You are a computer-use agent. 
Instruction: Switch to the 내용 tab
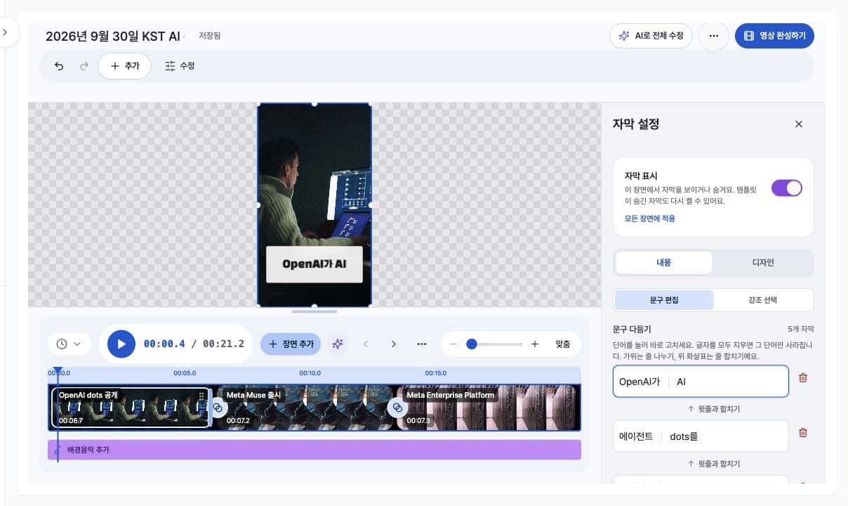point(663,263)
